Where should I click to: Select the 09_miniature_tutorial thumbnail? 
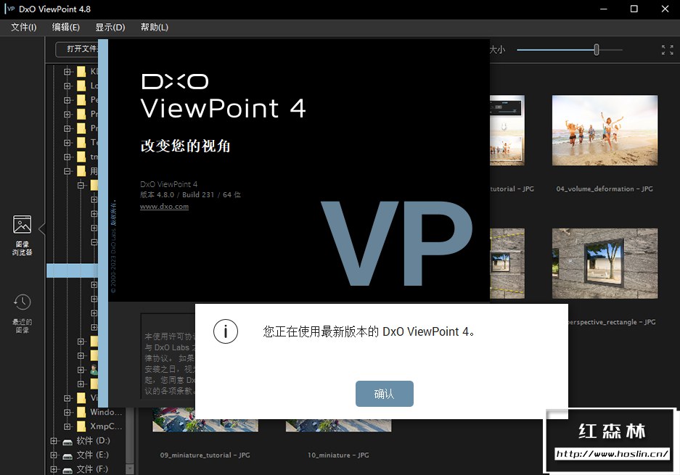click(x=205, y=420)
